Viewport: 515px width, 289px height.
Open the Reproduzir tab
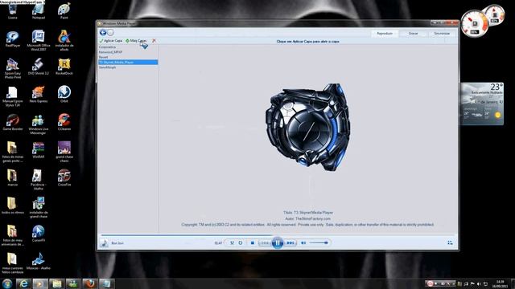[385, 34]
